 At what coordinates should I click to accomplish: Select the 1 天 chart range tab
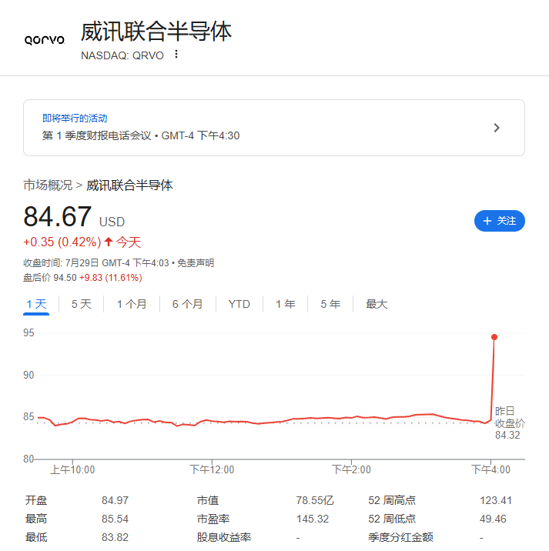coord(36,304)
